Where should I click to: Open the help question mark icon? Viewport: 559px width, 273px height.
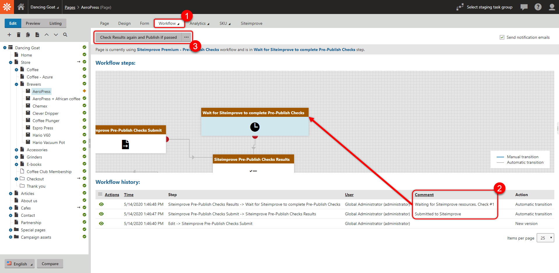(x=538, y=7)
